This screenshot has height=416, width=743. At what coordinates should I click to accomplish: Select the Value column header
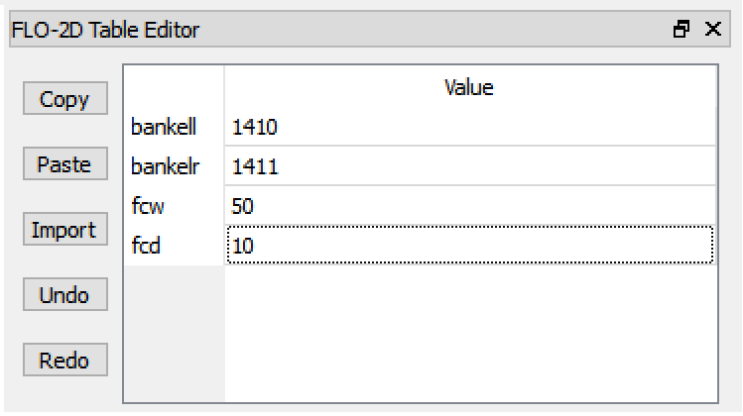[469, 88]
